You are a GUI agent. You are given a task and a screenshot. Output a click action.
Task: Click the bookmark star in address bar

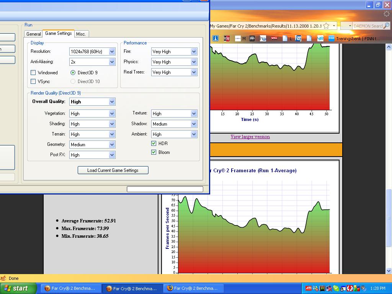[x=326, y=26]
